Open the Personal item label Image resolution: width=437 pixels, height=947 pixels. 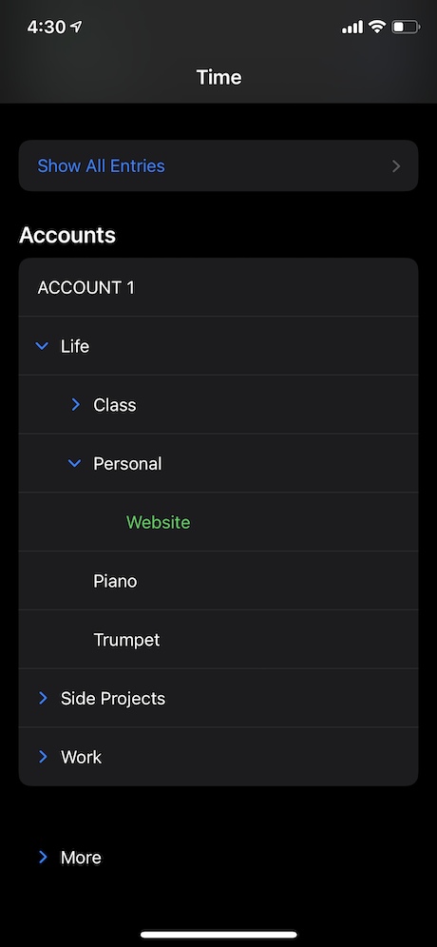point(127,464)
